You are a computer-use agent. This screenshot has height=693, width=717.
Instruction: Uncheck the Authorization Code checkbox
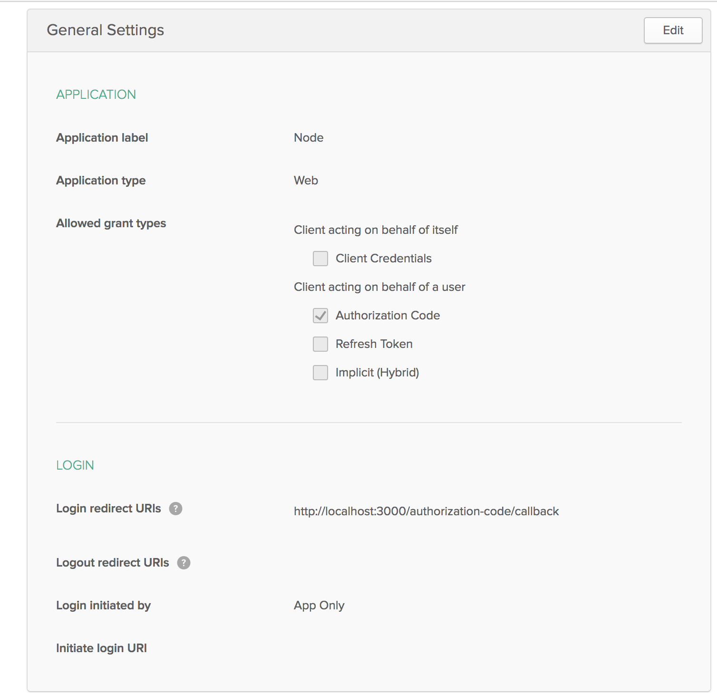point(320,316)
